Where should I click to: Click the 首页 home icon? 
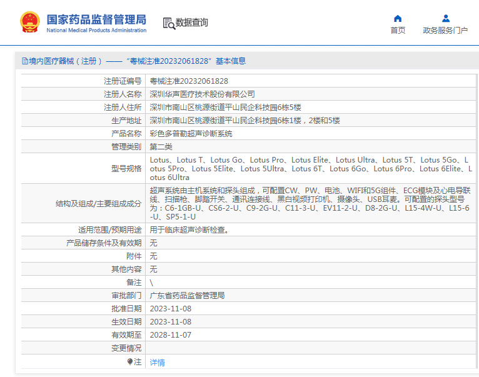398,19
